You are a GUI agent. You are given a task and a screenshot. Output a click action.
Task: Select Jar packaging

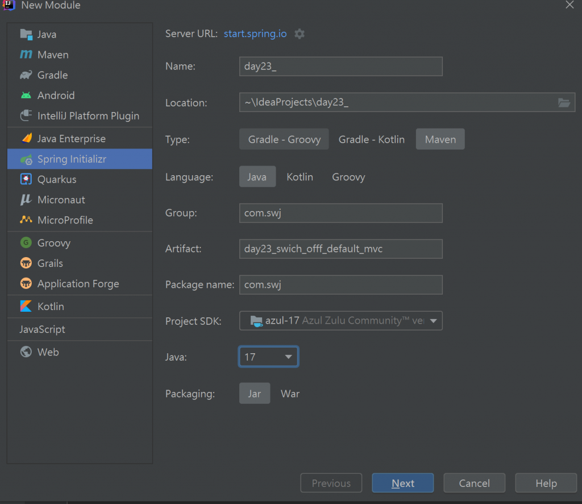(x=255, y=393)
